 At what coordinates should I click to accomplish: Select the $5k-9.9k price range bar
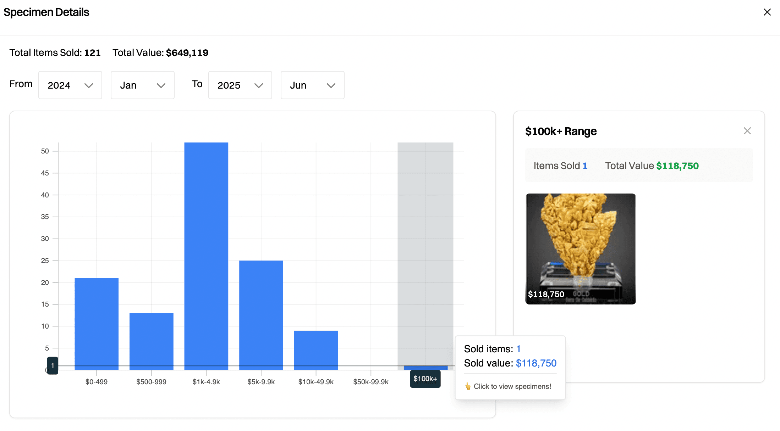[261, 312]
